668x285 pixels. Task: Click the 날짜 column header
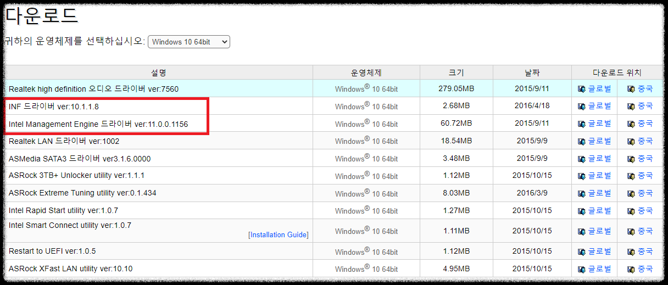point(532,72)
